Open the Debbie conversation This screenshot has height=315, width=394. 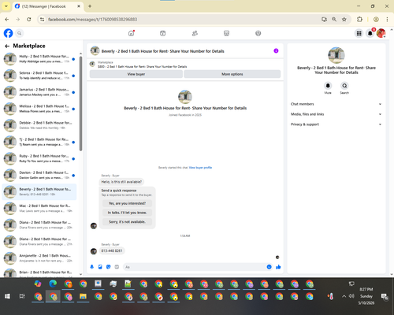(x=39, y=125)
